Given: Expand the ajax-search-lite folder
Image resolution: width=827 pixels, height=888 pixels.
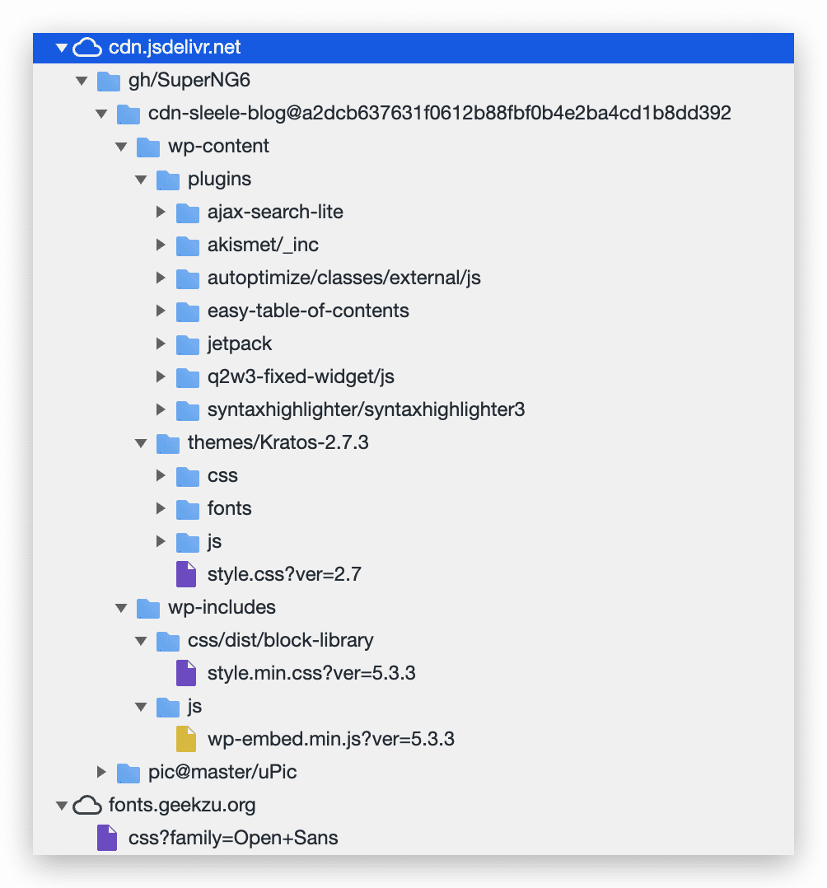Looking at the screenshot, I should tap(161, 212).
